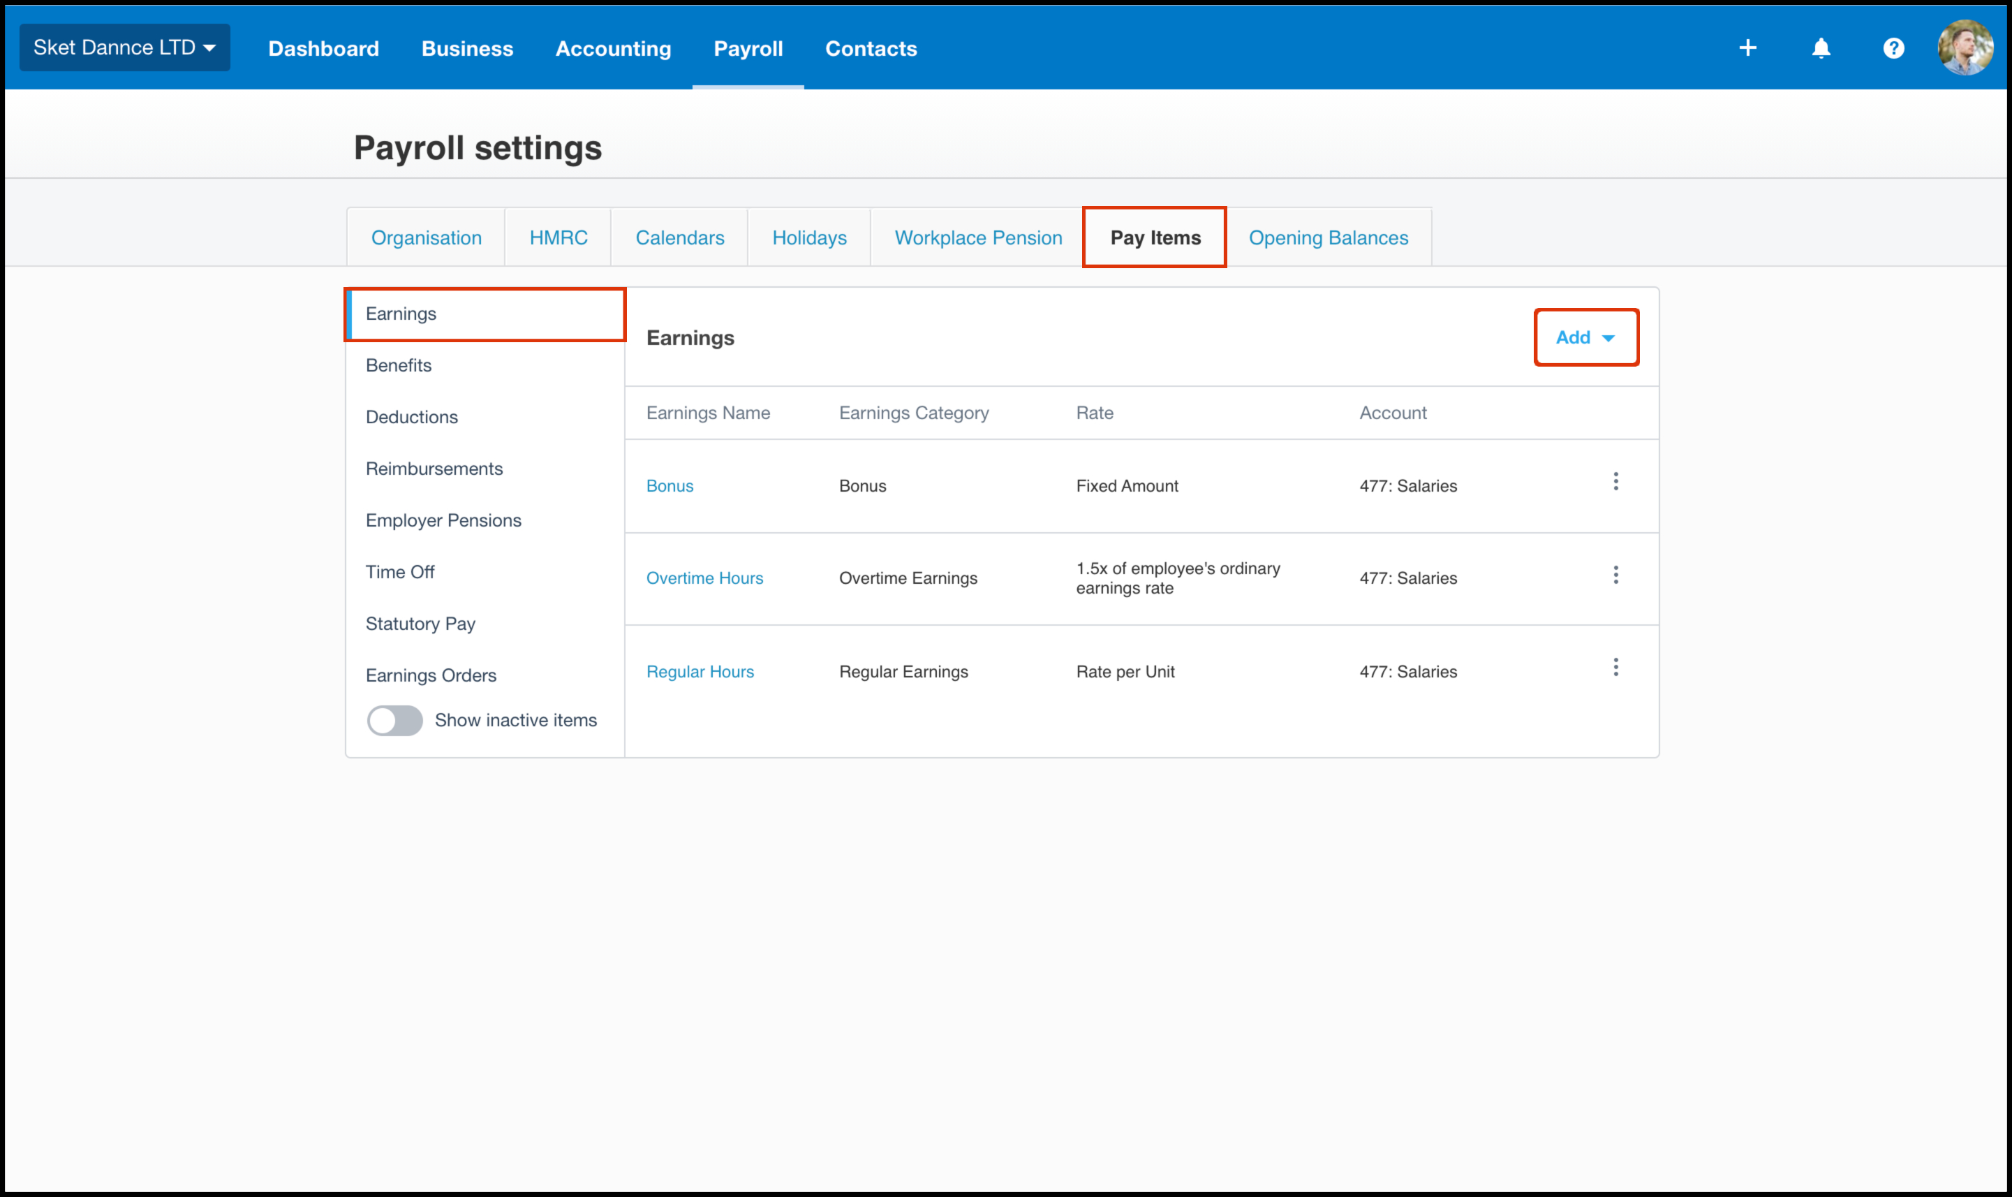Click 477: Salaries in the Regular Hours row
2012x1197 pixels.
tap(1407, 672)
